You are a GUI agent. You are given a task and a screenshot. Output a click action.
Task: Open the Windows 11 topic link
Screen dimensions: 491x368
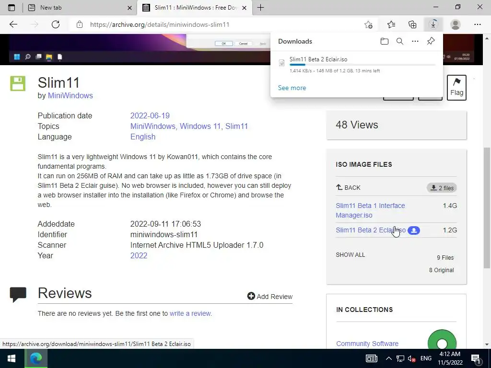click(x=200, y=126)
